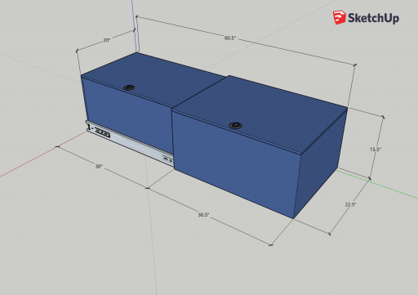Viewport: 418px width, 295px height.
Task: Click the 22.5" width dimension label
Action: coord(350,204)
